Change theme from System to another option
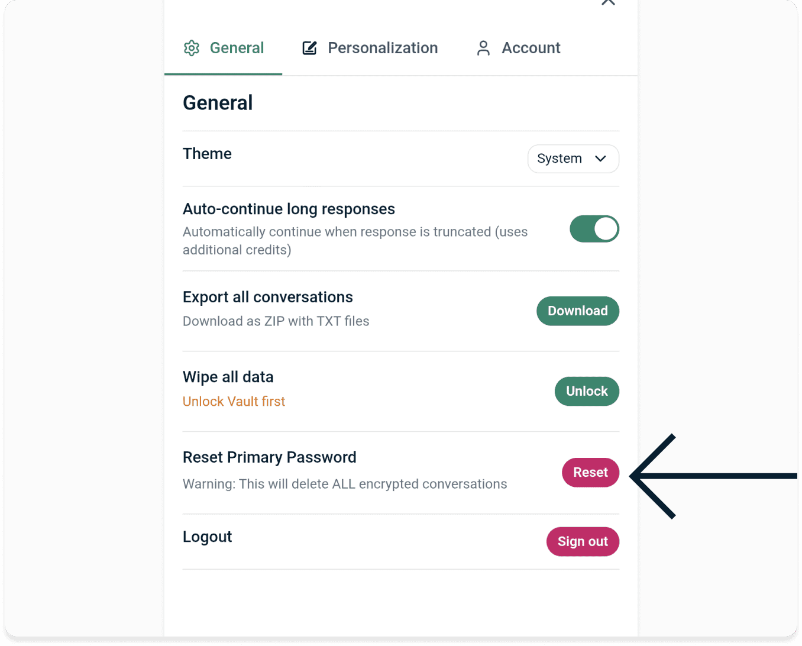The height and width of the screenshot is (646, 802). [x=573, y=159]
